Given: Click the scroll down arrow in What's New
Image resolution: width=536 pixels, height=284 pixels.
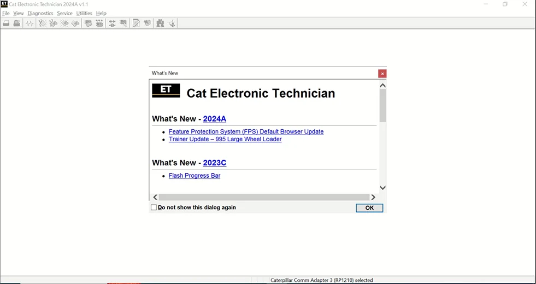Looking at the screenshot, I should click(x=382, y=188).
